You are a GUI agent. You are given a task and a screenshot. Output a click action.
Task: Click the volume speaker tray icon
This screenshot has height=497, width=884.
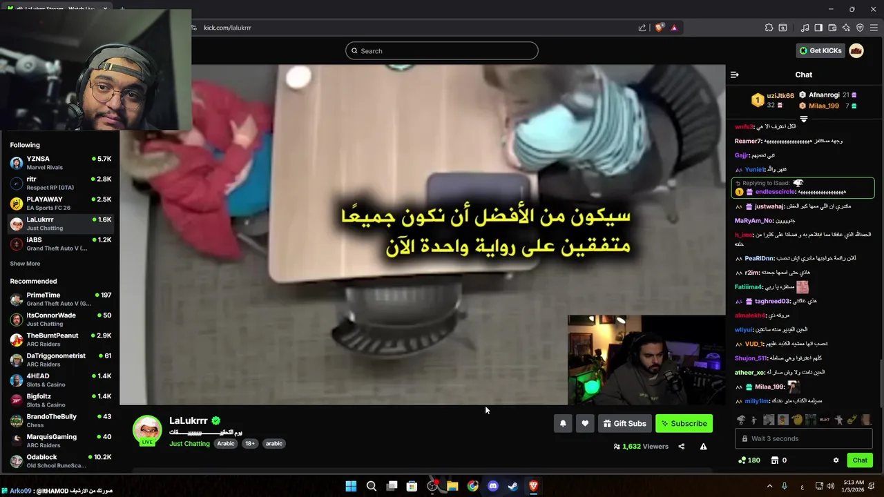(830, 486)
